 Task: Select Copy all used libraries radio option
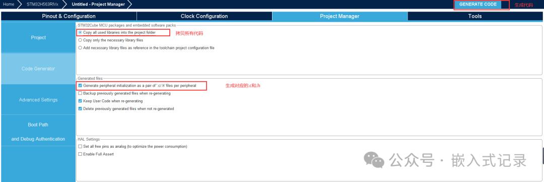coord(80,32)
